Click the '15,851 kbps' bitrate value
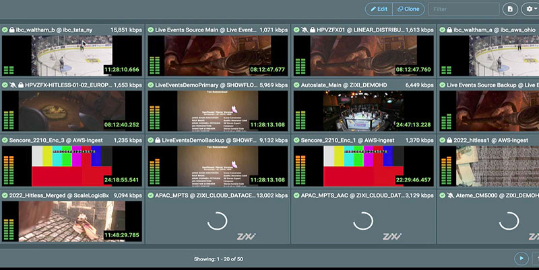This screenshot has width=539, height=270. pos(126,30)
